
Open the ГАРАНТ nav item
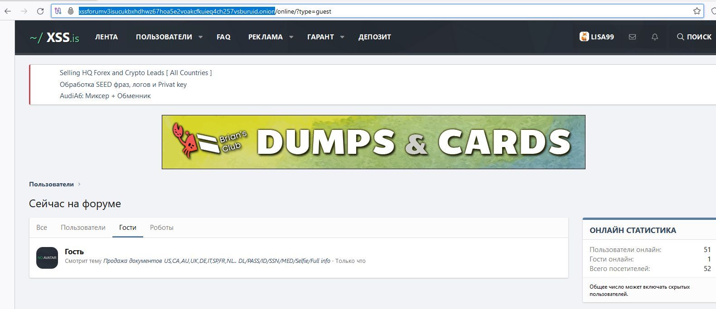[x=320, y=37]
